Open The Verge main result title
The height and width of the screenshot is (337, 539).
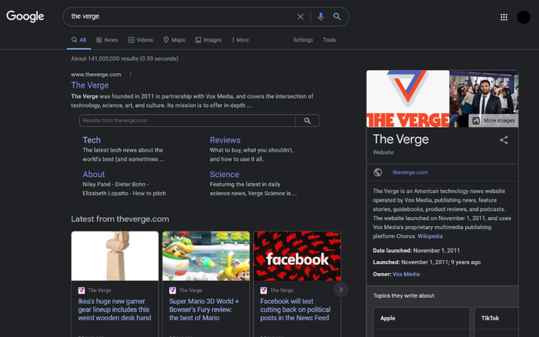click(90, 85)
